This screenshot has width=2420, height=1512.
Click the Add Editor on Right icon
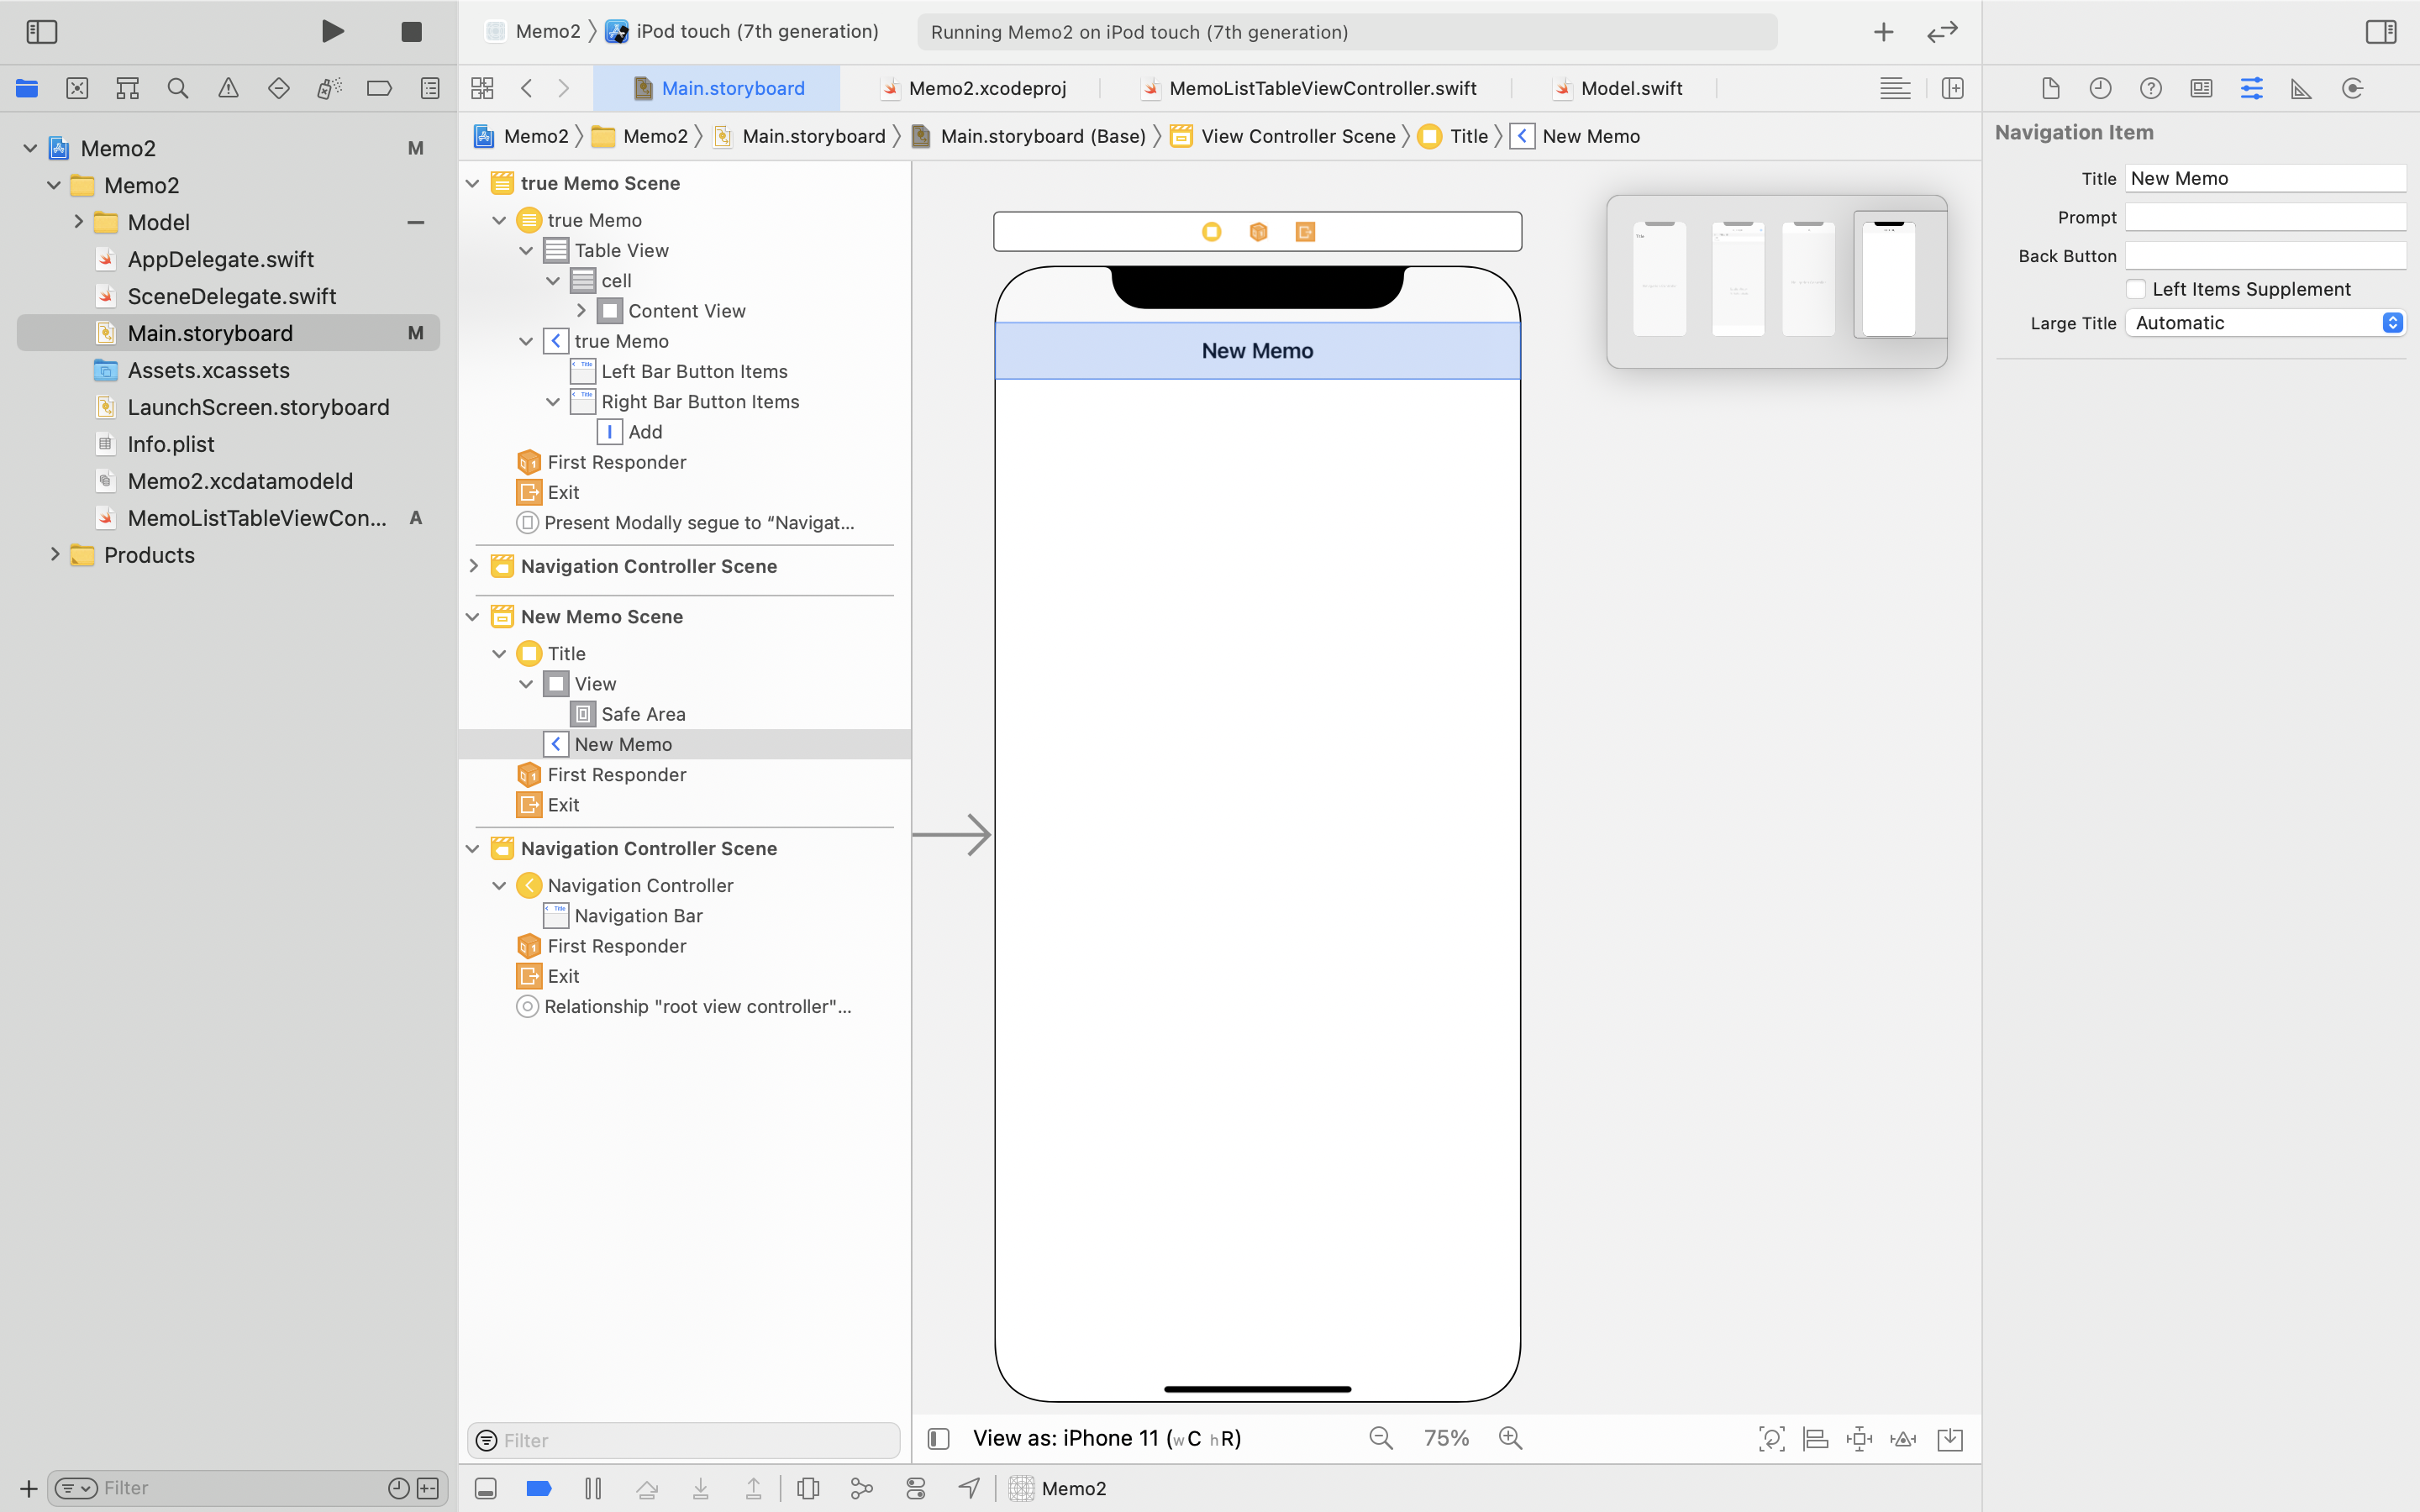[x=1952, y=88]
